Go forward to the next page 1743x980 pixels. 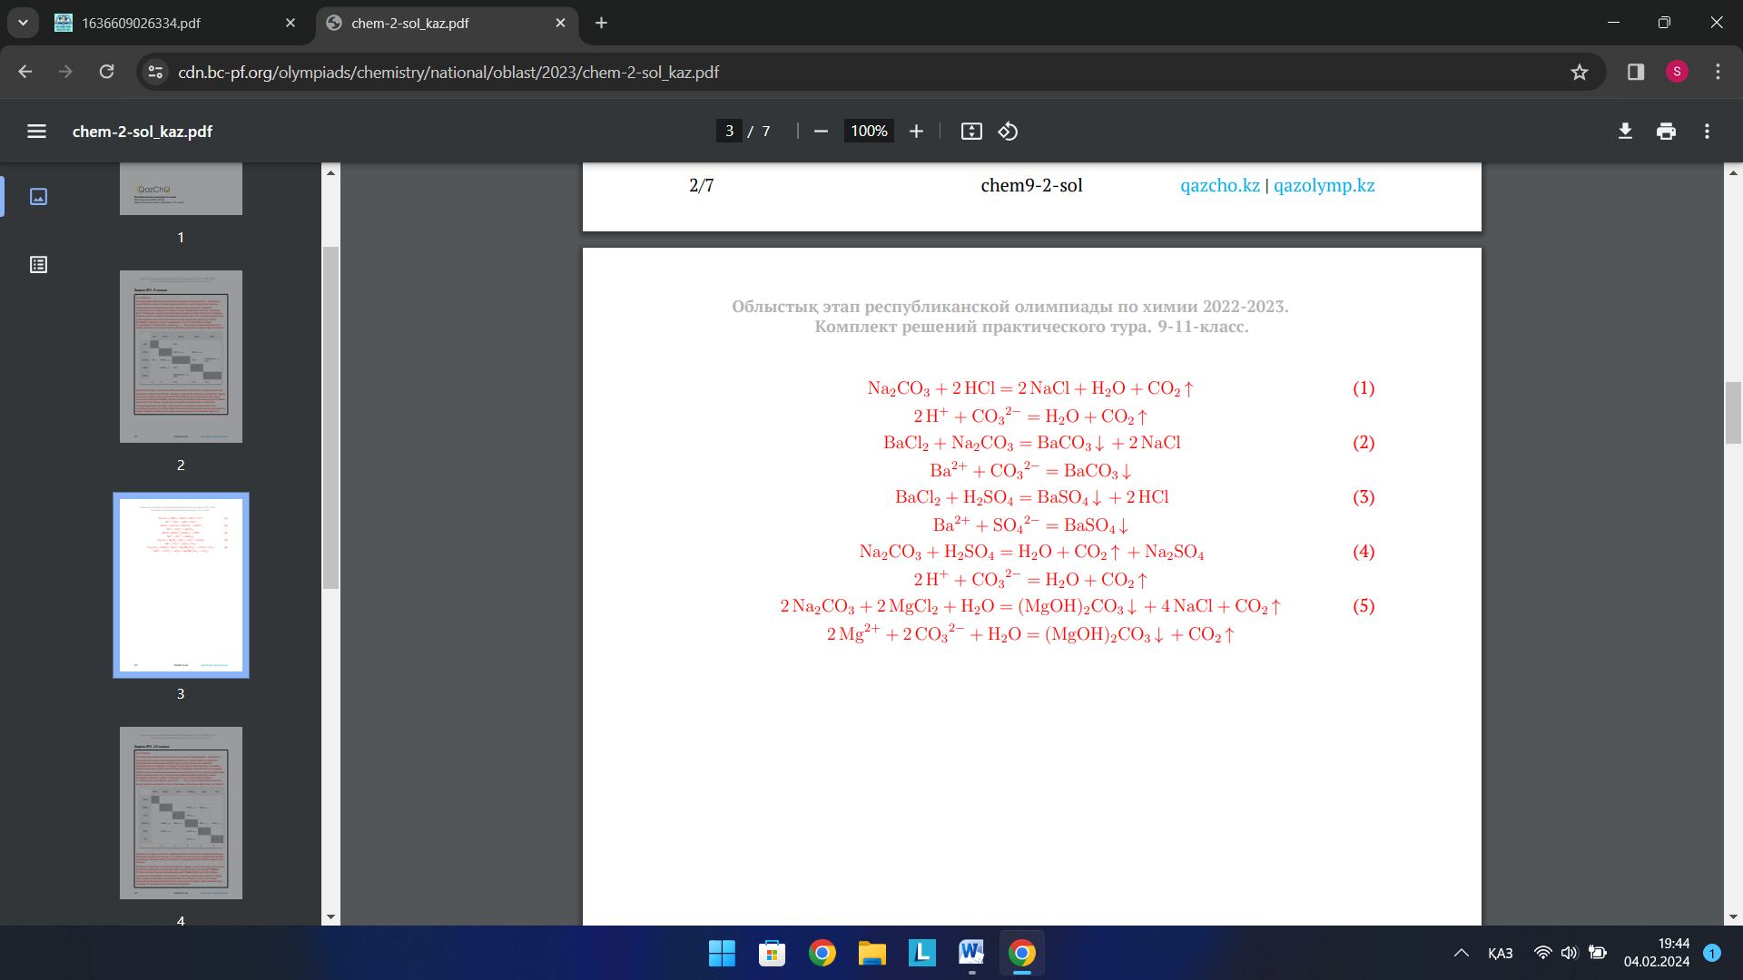pos(65,72)
